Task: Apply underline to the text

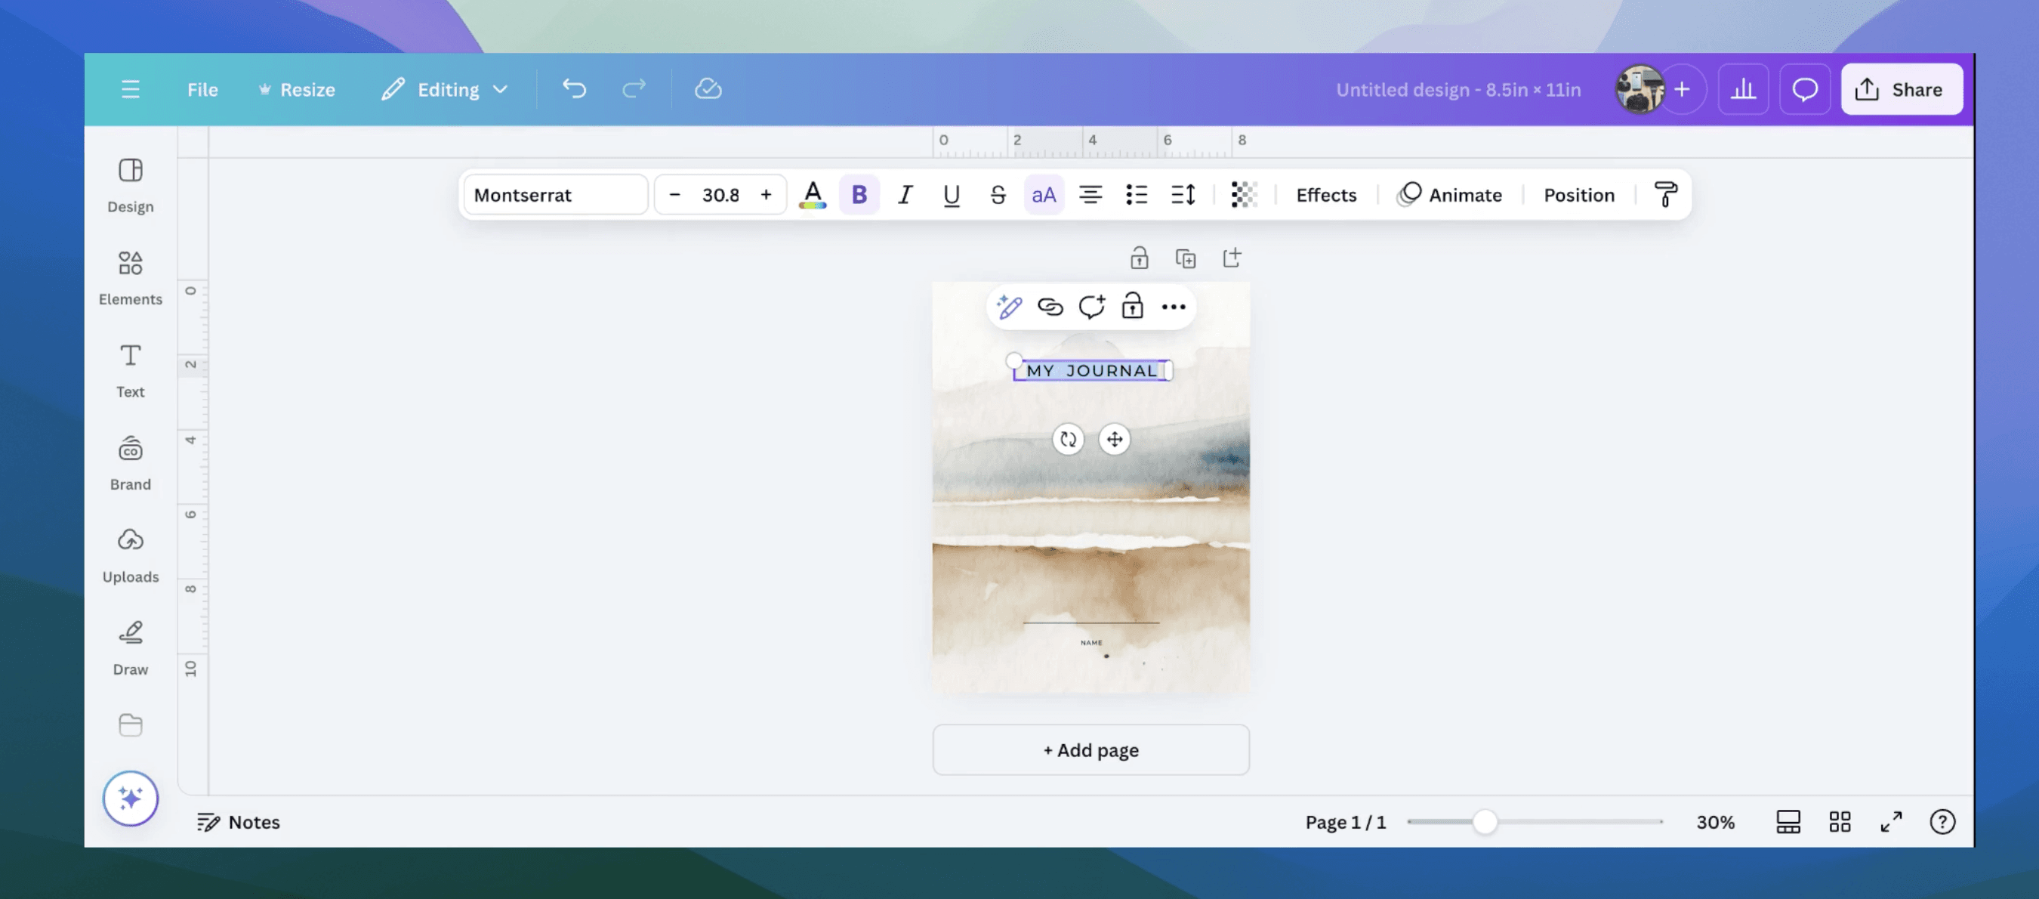Action: (951, 195)
